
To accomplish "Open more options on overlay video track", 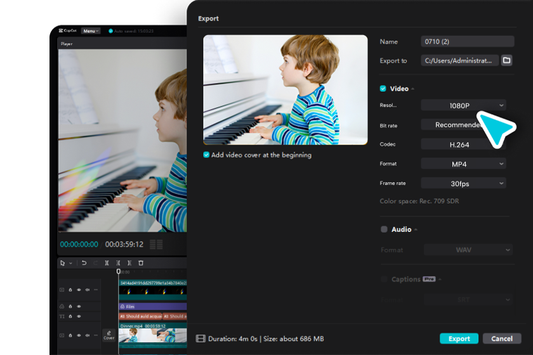I will click(x=96, y=290).
